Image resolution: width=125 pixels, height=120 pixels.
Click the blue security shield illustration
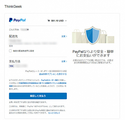tap(93, 35)
